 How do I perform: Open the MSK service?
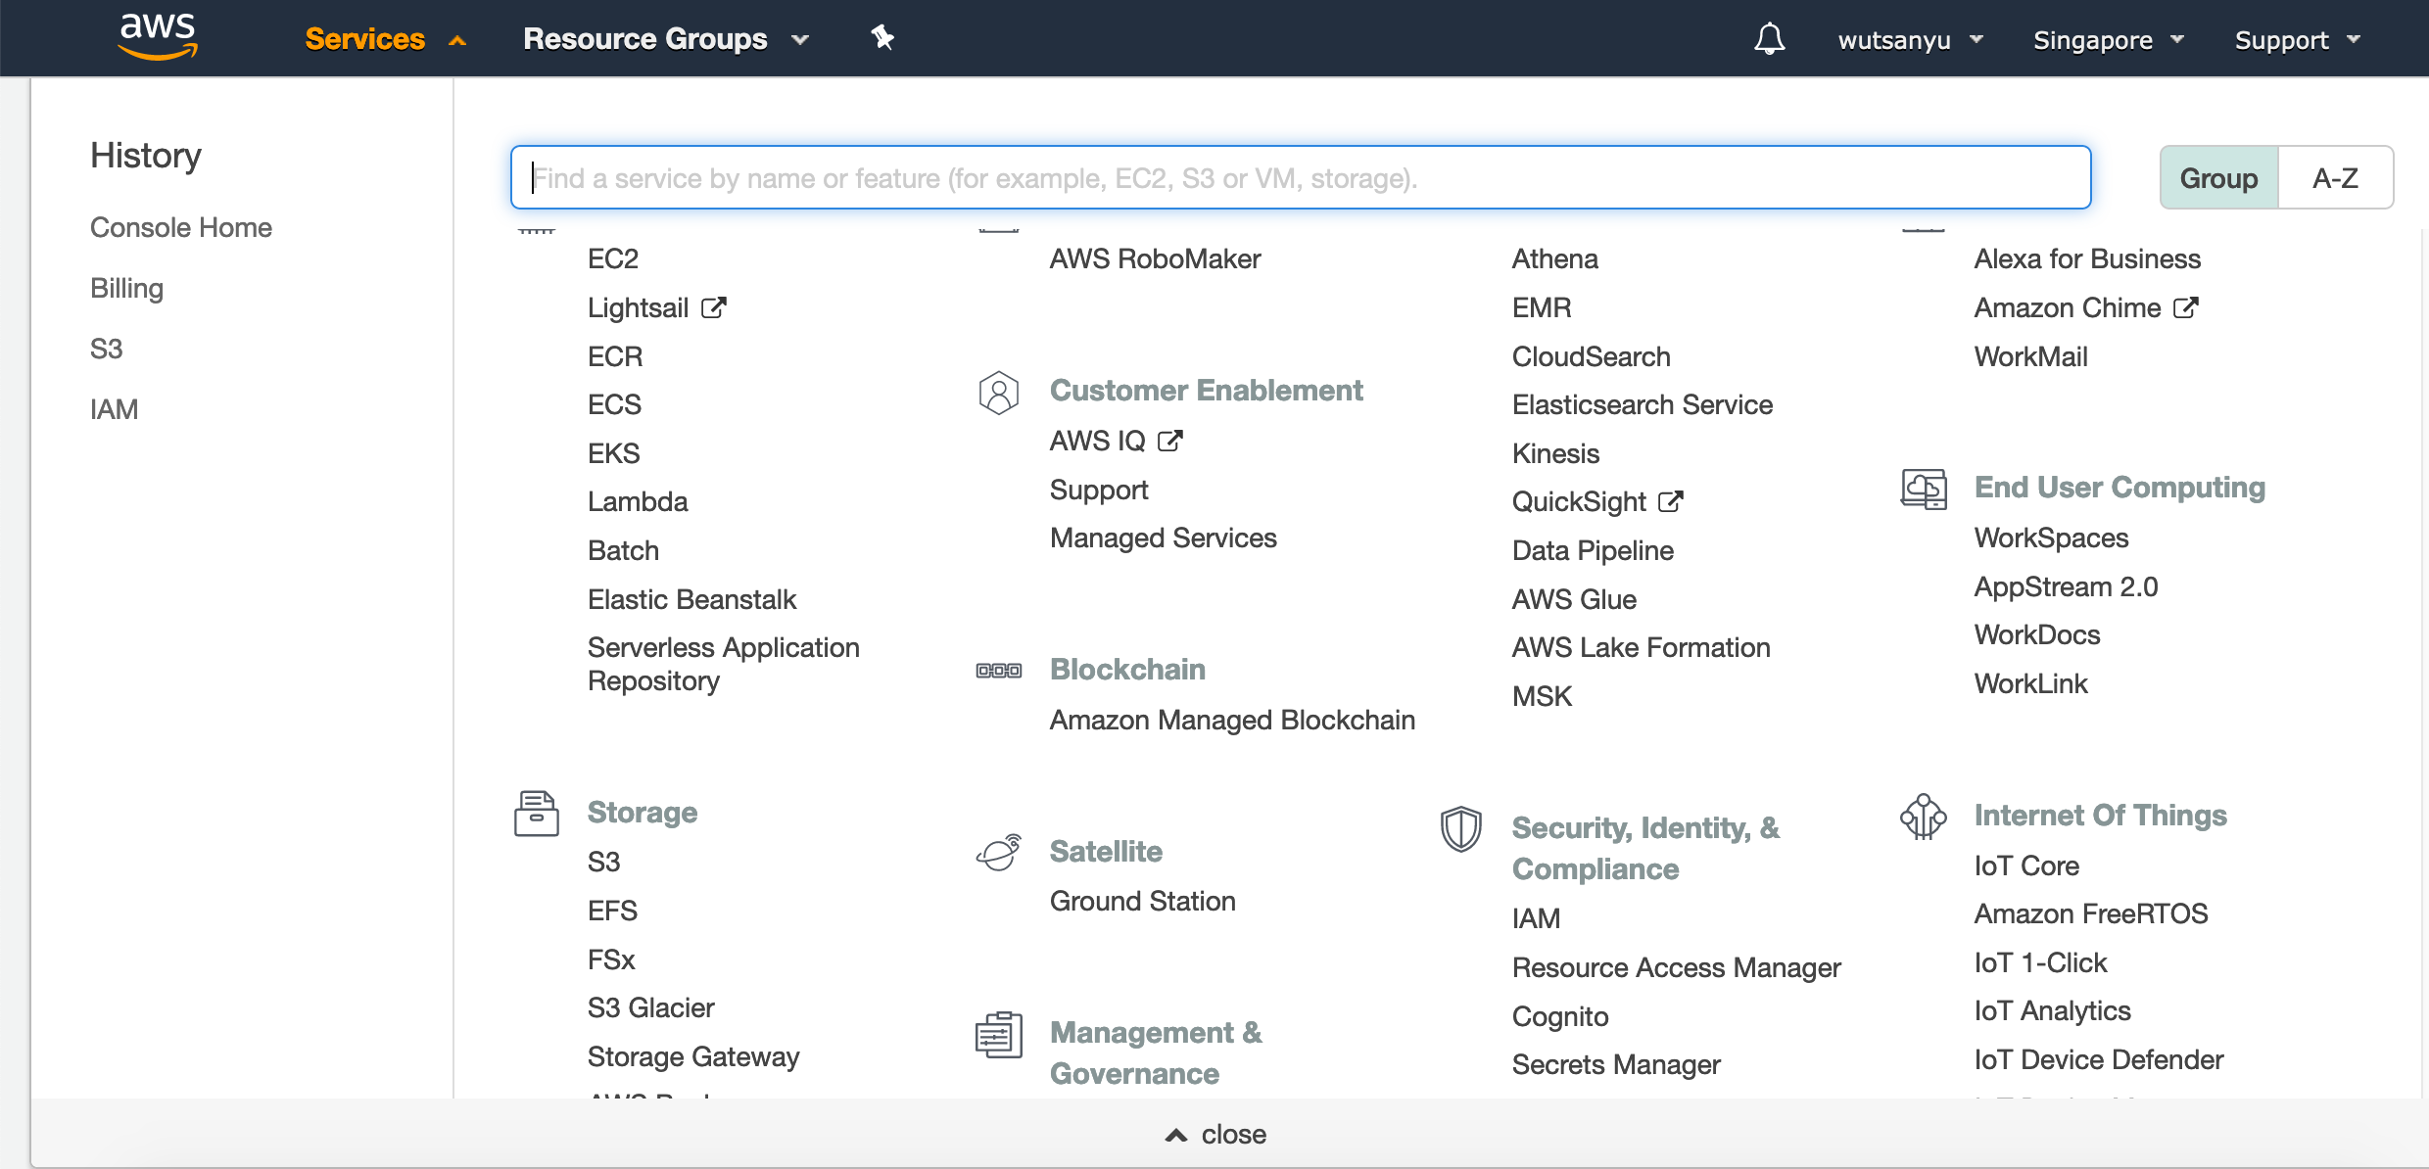[x=1543, y=696]
